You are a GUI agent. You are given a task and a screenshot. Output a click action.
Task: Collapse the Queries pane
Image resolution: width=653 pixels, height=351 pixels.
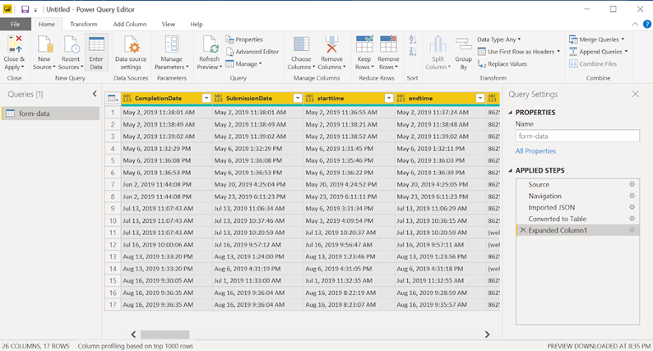[x=95, y=94]
